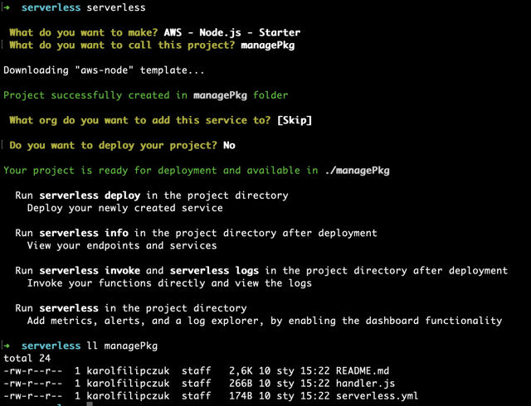Screen dimensions: 531x406
Task: Click the 'Add metrics, alerts, and a log explorer' line
Action: [x=265, y=321]
